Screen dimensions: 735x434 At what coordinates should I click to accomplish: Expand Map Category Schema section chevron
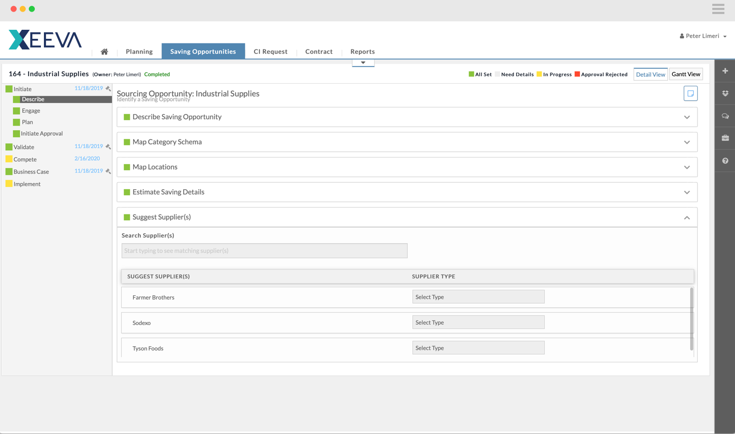click(687, 142)
